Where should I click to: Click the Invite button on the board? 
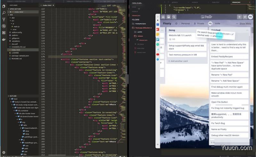[217, 23]
